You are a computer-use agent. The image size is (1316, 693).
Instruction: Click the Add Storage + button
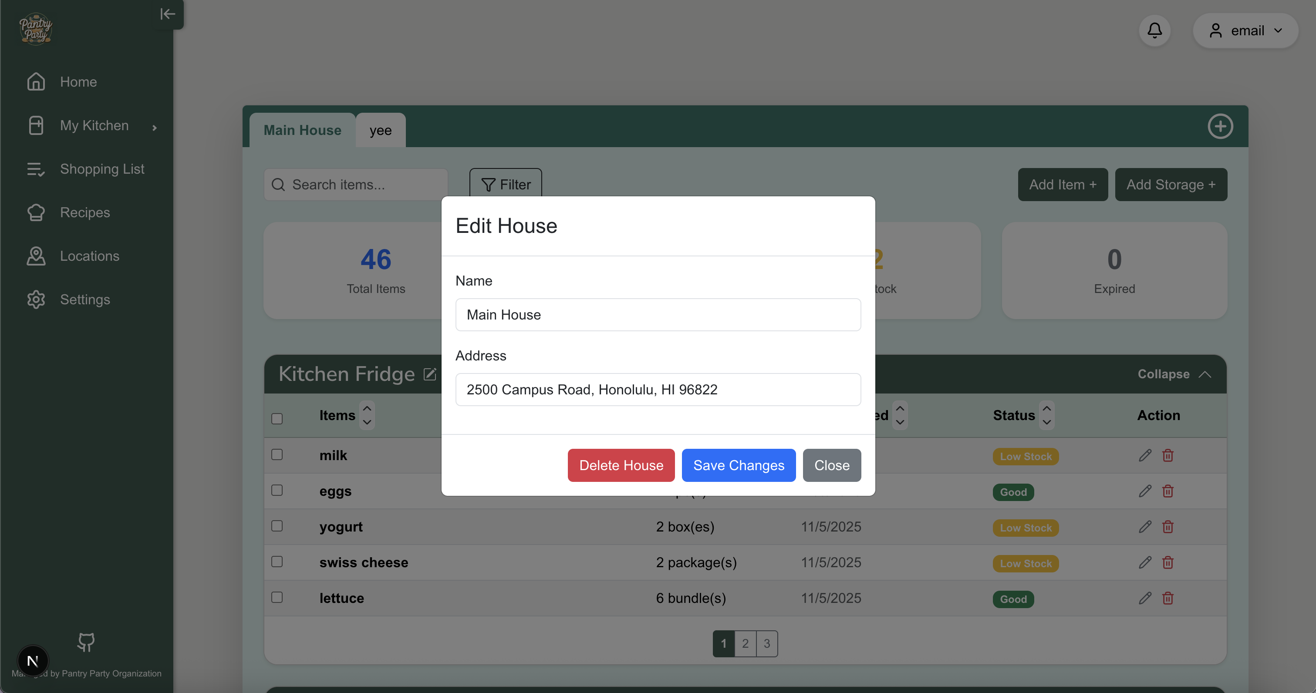(1171, 185)
